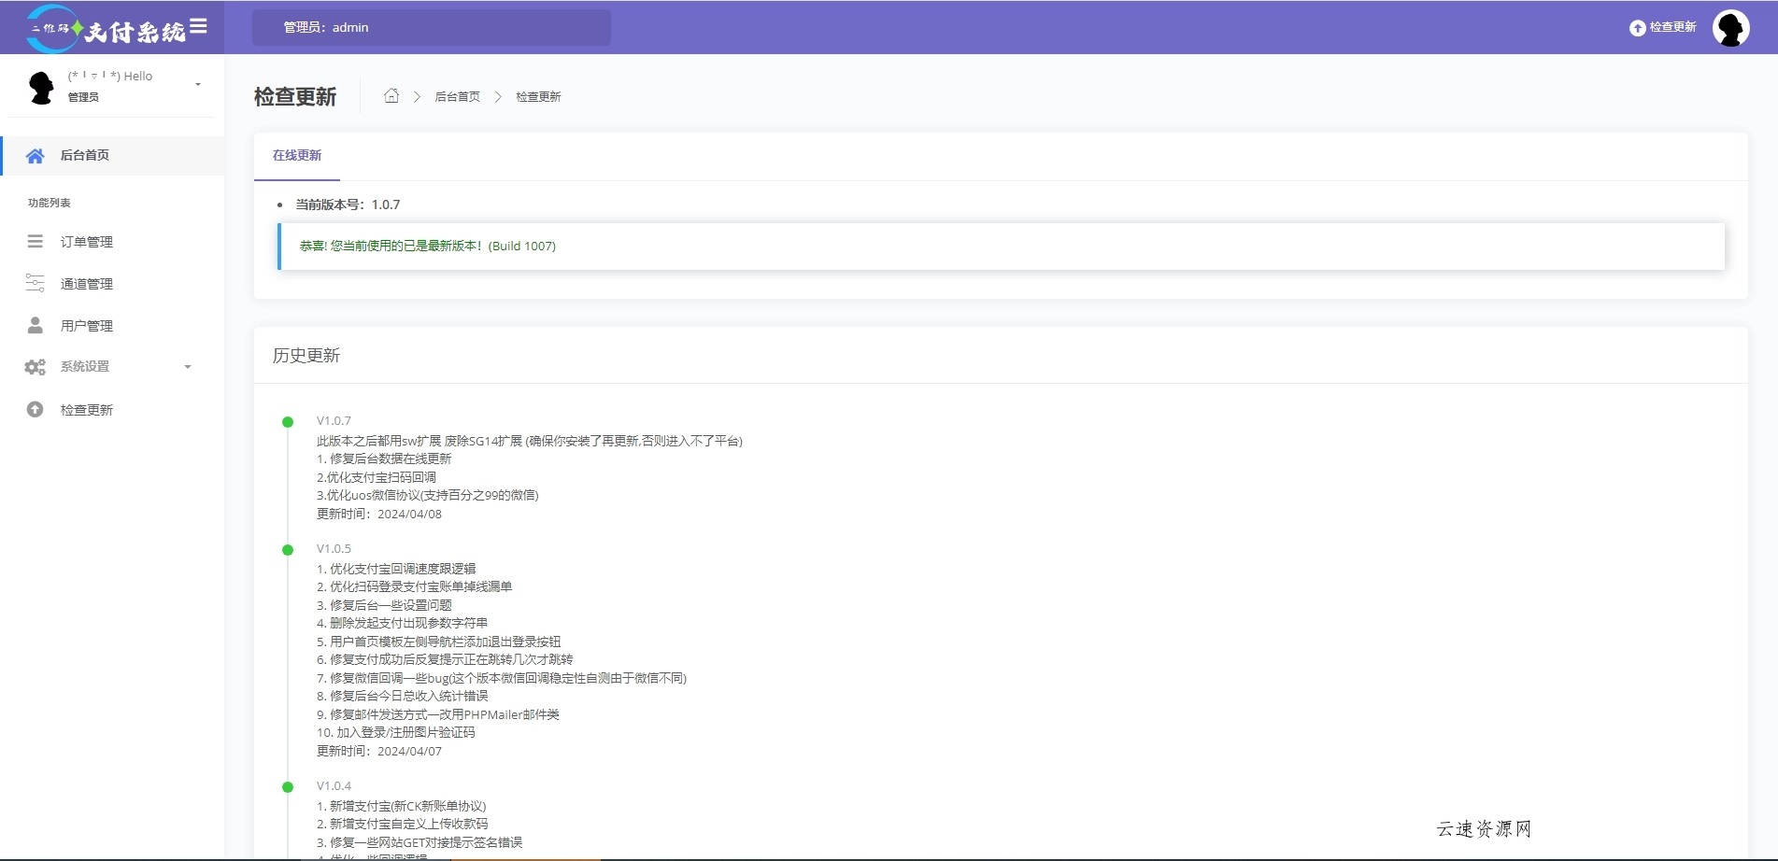Open the Hello 管理员 profile dropdown arrow

[198, 85]
